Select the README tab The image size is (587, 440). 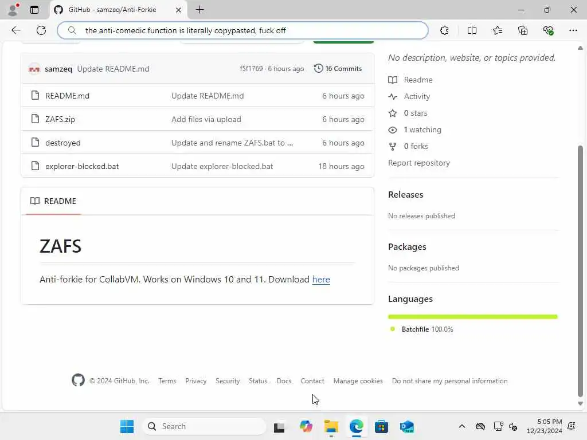pyautogui.click(x=53, y=201)
